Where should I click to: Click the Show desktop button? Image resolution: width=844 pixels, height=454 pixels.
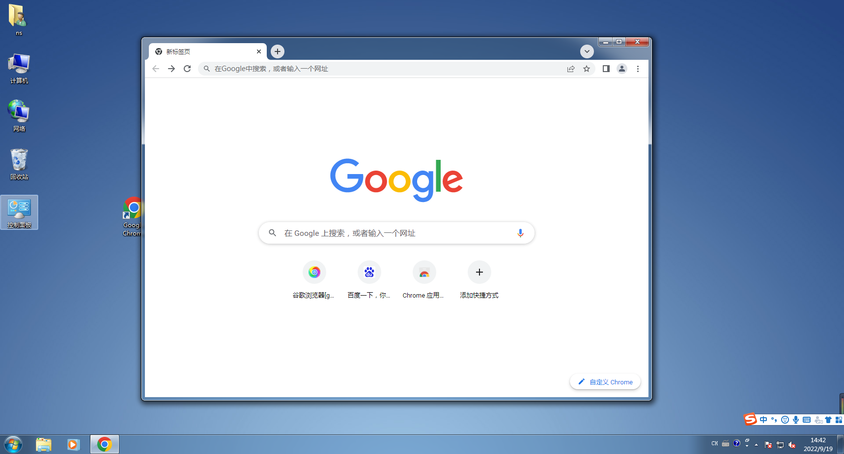(x=841, y=445)
